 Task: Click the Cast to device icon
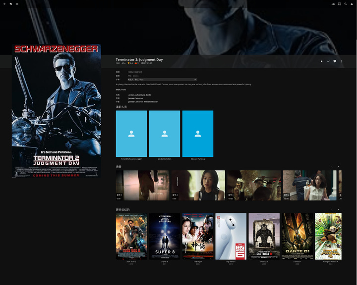tap(340, 4)
